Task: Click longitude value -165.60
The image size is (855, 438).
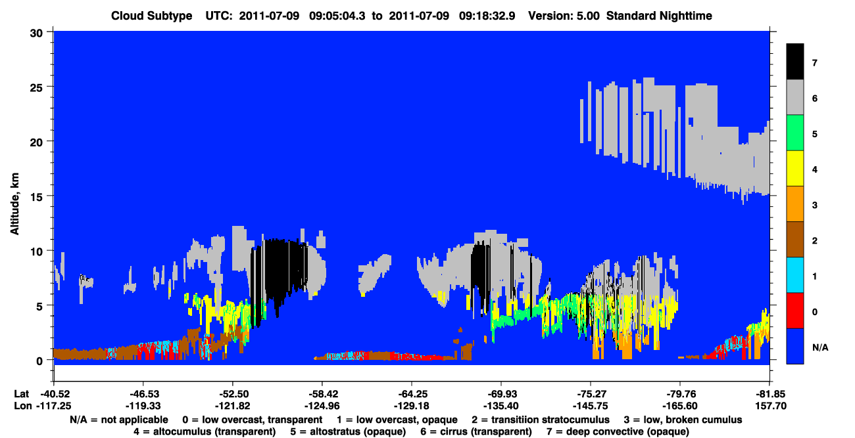Action: click(680, 406)
